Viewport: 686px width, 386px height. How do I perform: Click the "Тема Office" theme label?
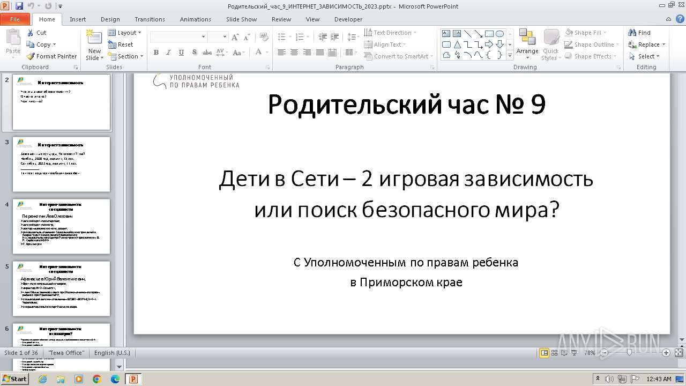pos(66,353)
